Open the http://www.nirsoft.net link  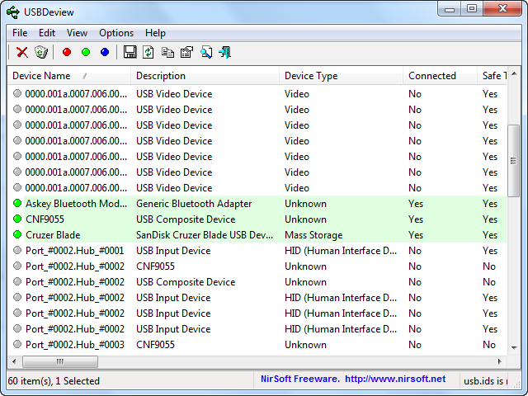[395, 379]
